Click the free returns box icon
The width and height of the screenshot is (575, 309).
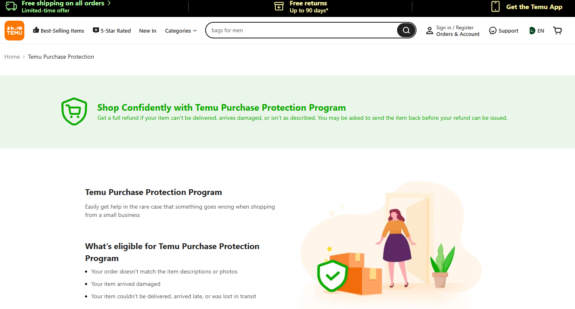279,6
